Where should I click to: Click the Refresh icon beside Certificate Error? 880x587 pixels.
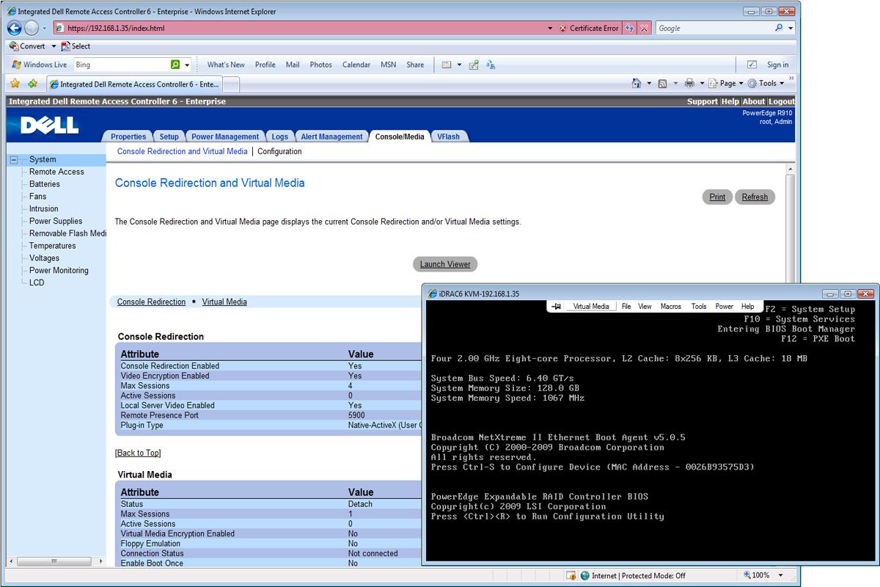tap(630, 28)
